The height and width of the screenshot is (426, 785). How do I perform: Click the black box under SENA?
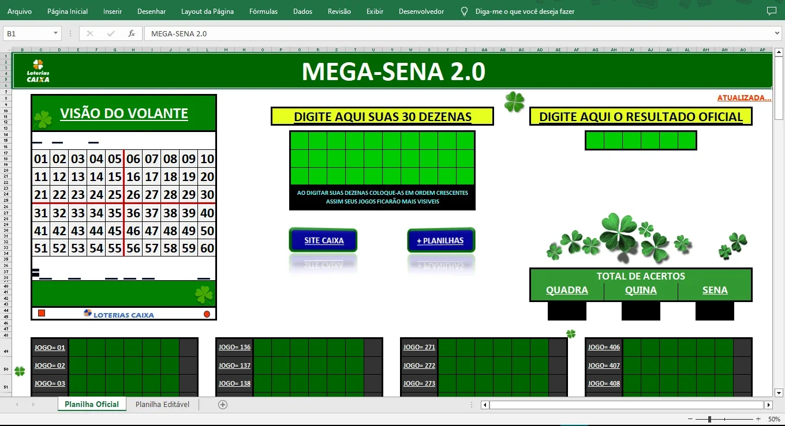click(715, 311)
